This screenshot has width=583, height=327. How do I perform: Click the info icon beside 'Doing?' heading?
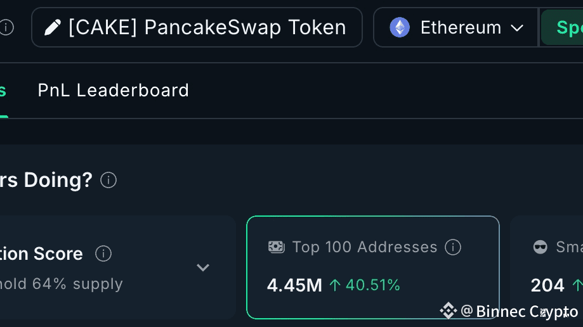coord(108,180)
